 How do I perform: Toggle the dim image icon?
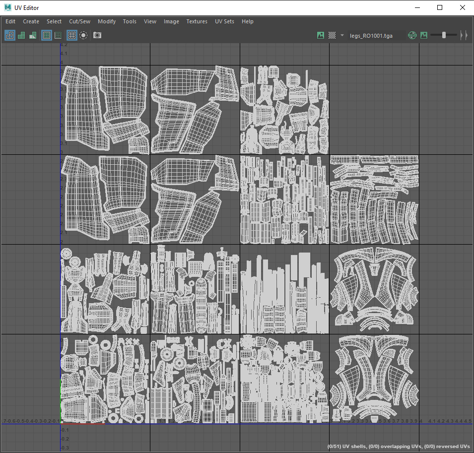(x=424, y=35)
